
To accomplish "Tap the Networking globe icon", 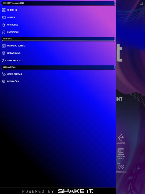I will tap(4, 53).
